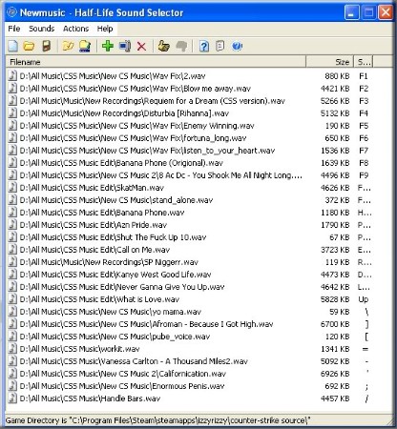Select the Banana Phone (Origional).wav entry
The image size is (397, 429).
pyautogui.click(x=121, y=163)
